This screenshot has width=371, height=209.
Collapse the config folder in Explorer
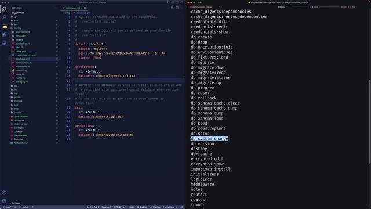click(x=17, y=28)
